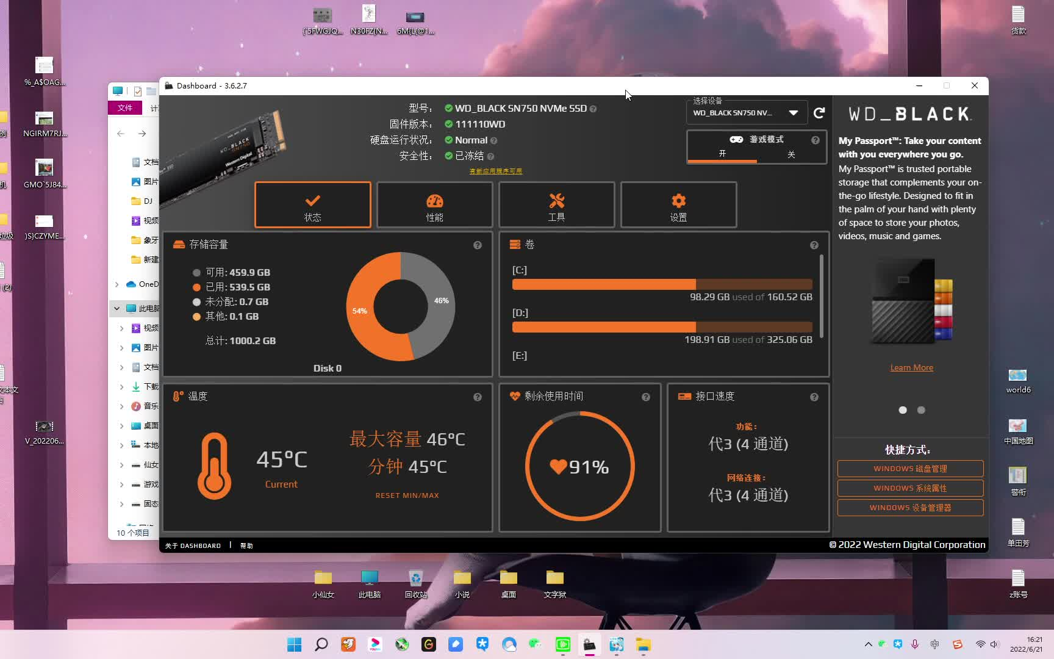Open WINDOWS 系统属性 shortcut
Image resolution: width=1054 pixels, height=659 pixels.
(910, 488)
